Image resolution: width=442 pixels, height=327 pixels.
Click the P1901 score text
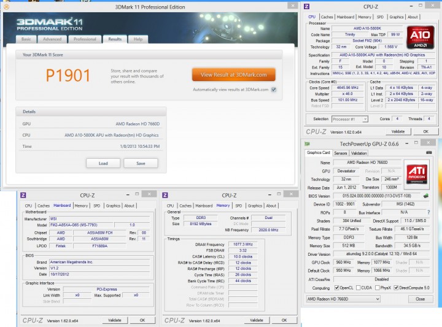[x=68, y=75]
